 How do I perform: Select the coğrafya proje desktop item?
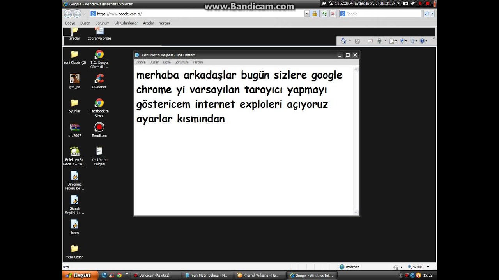[99, 34]
